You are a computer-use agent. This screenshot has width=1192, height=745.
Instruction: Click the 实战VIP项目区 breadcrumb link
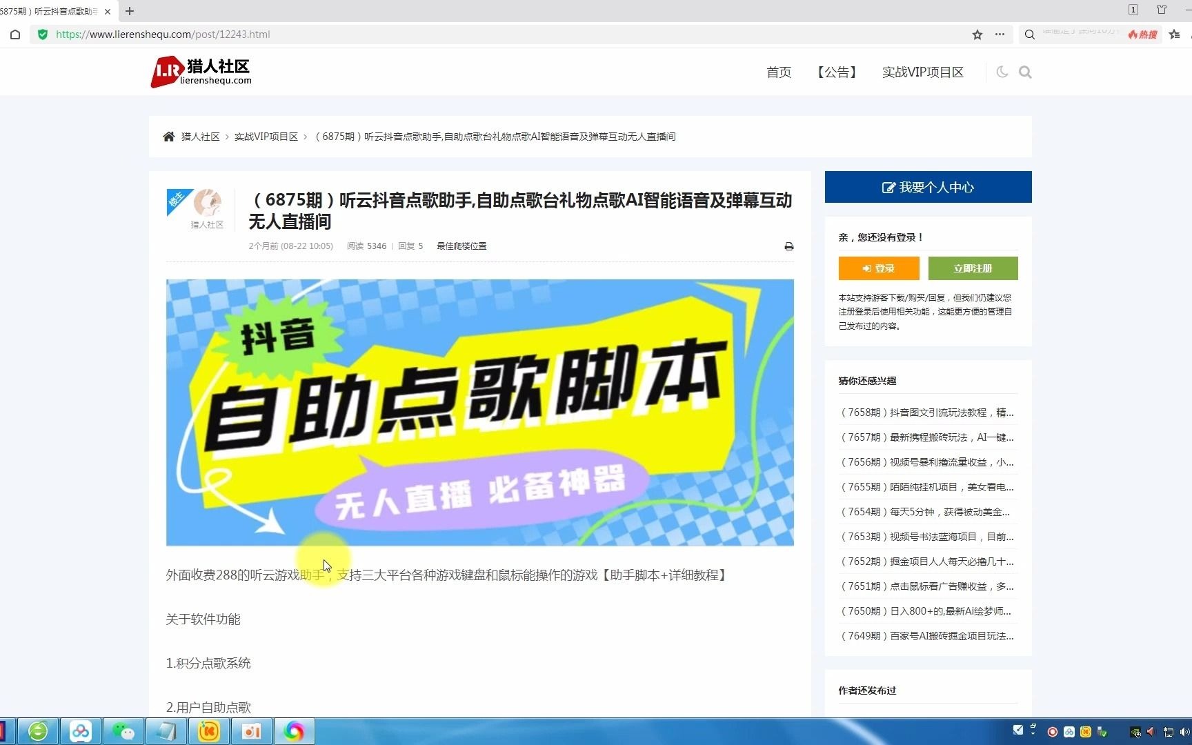[x=266, y=137]
